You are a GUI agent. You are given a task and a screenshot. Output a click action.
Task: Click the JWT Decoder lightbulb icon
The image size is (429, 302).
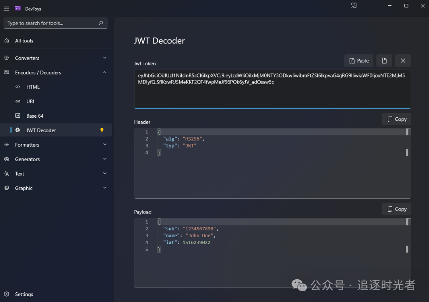tap(102, 130)
